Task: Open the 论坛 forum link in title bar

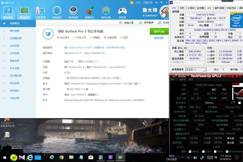Action: tap(138, 2)
